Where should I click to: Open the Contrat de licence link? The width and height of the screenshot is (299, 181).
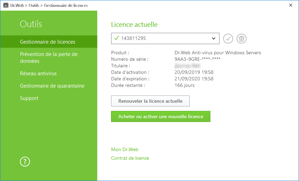[130, 158]
